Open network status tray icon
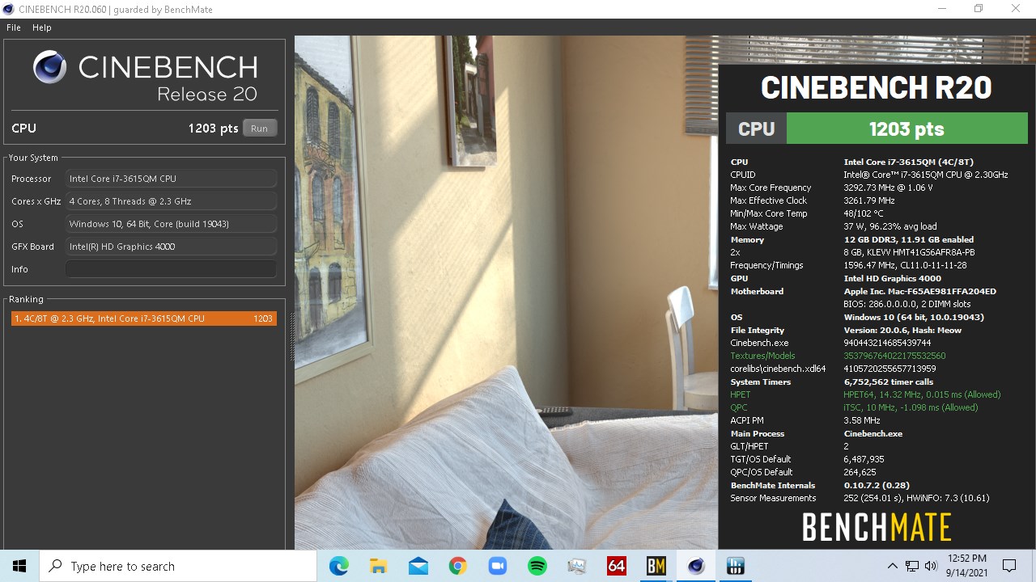Image resolution: width=1036 pixels, height=582 pixels. [912, 566]
